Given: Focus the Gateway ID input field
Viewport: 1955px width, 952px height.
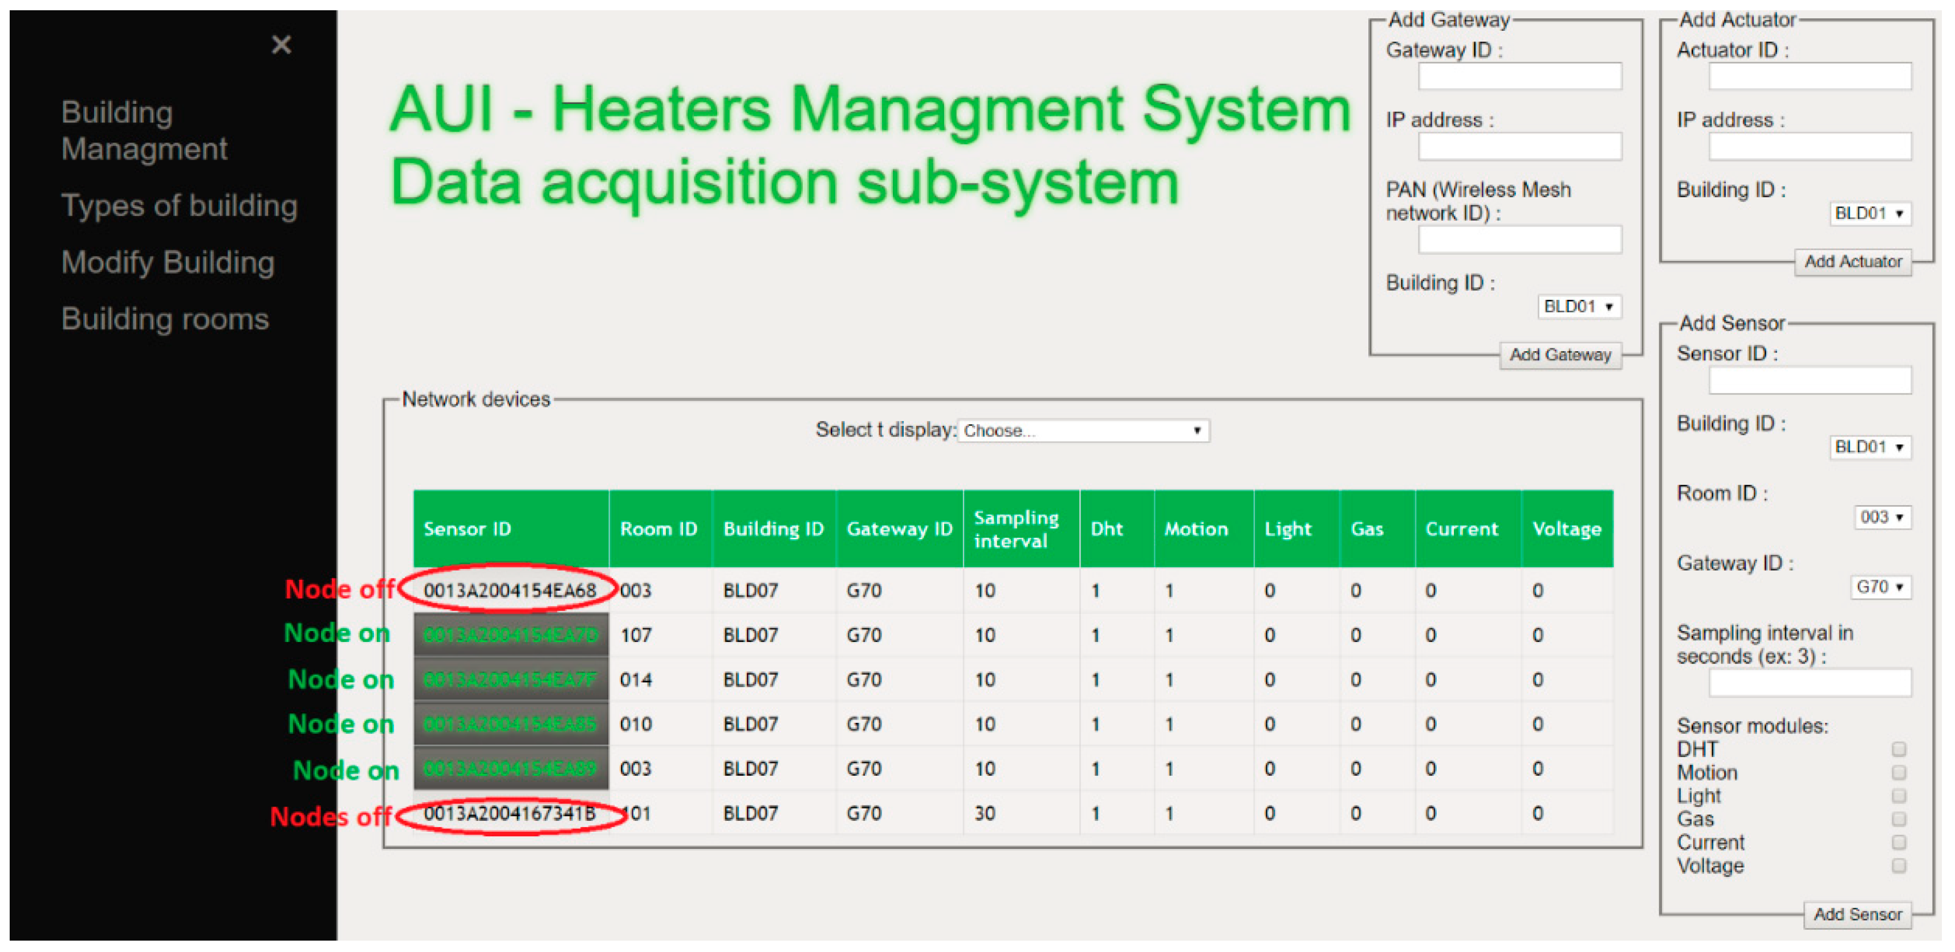Looking at the screenshot, I should click(1519, 76).
